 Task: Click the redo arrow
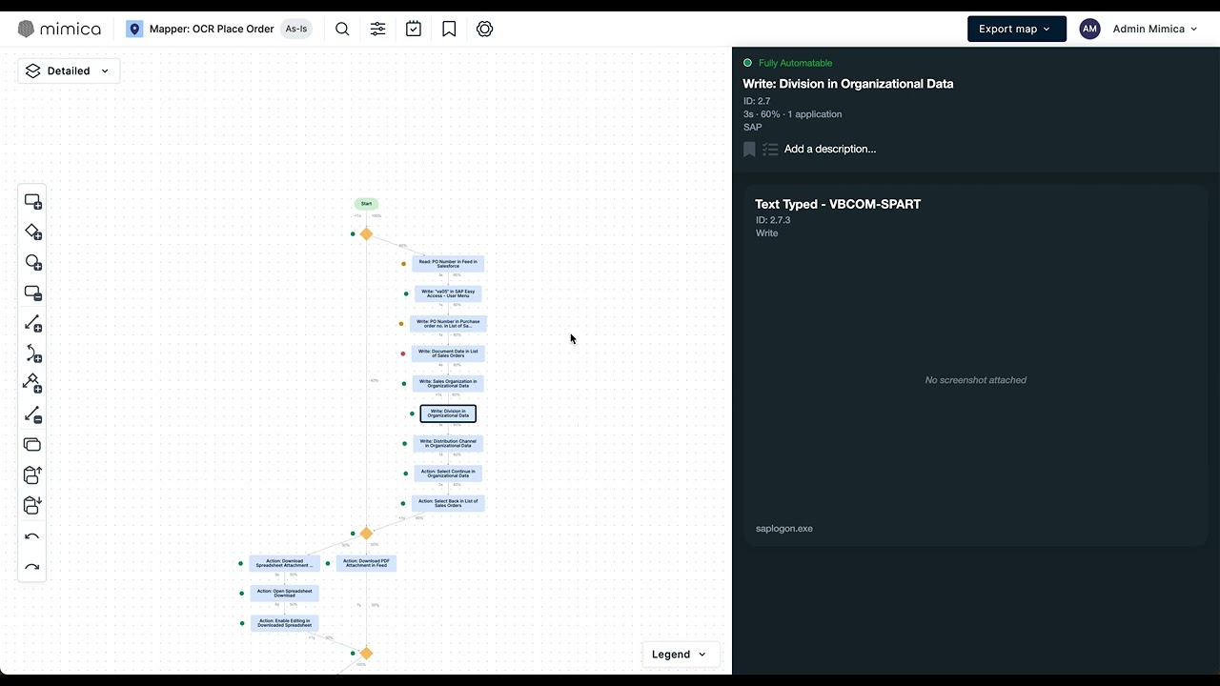(32, 567)
